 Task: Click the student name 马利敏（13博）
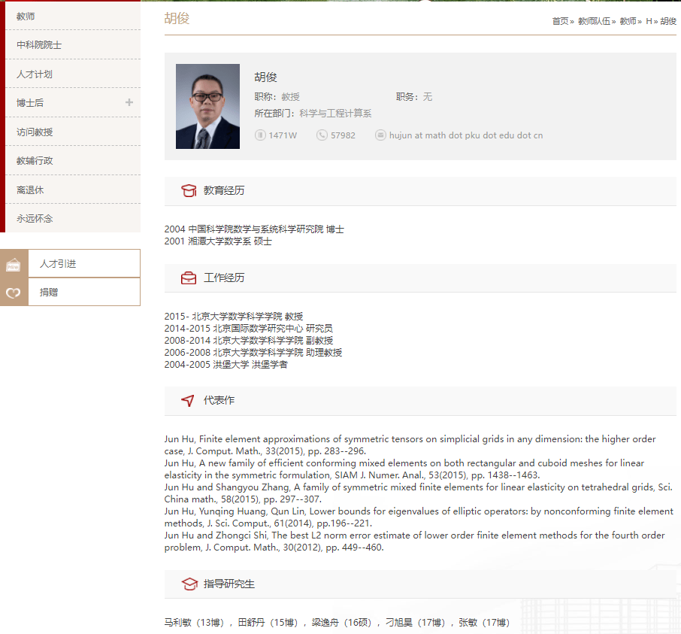tap(194, 623)
